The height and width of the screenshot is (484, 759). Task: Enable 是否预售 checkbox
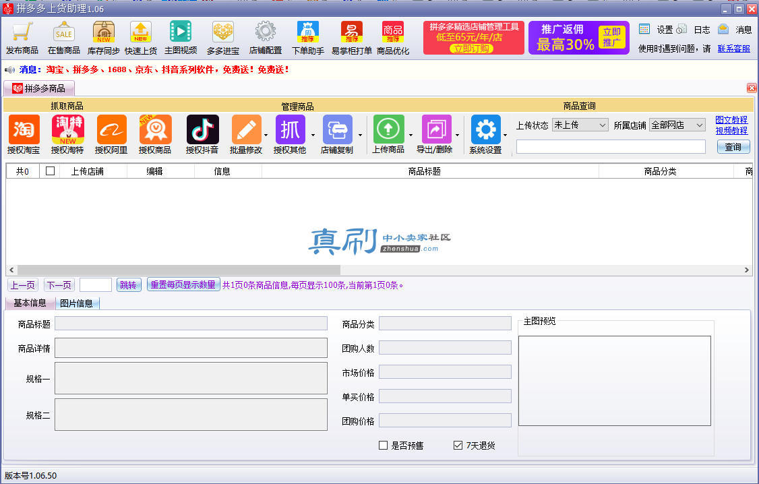click(383, 446)
